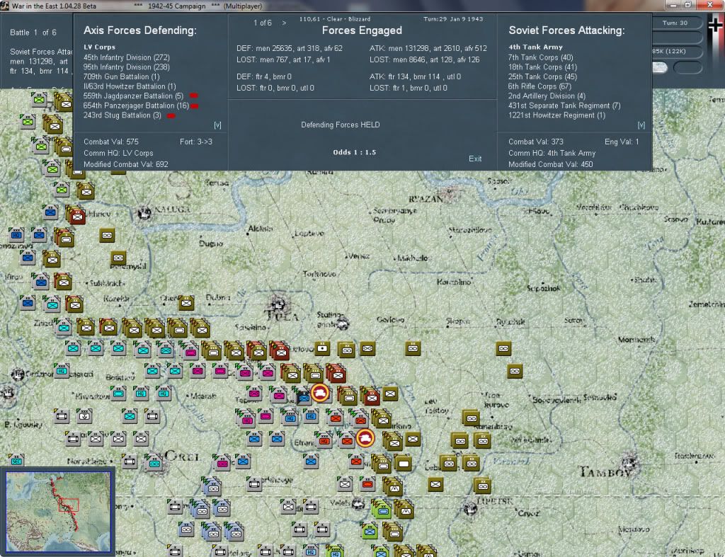Open 25th Tank Corps (45) entry
This screenshot has height=557, width=725.
tap(542, 76)
